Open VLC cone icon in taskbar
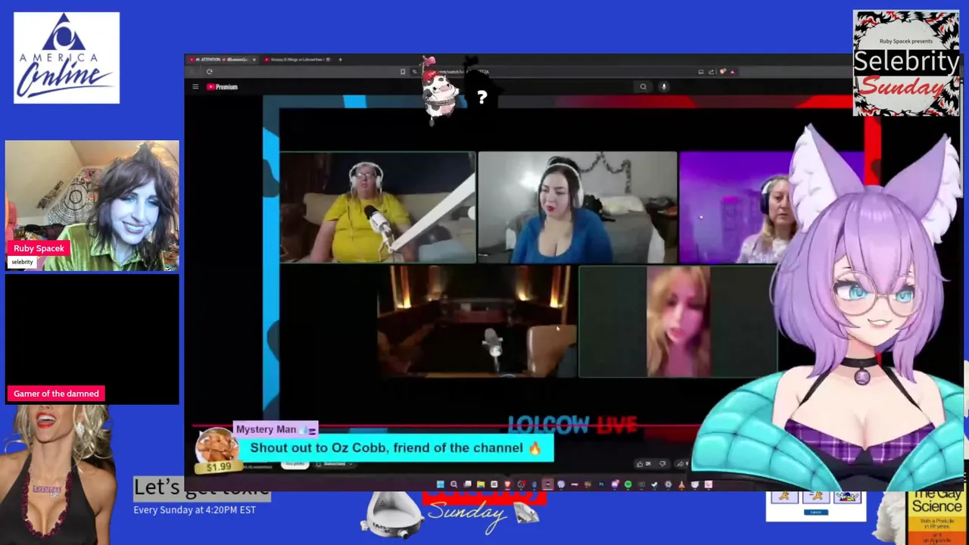 pos(682,484)
